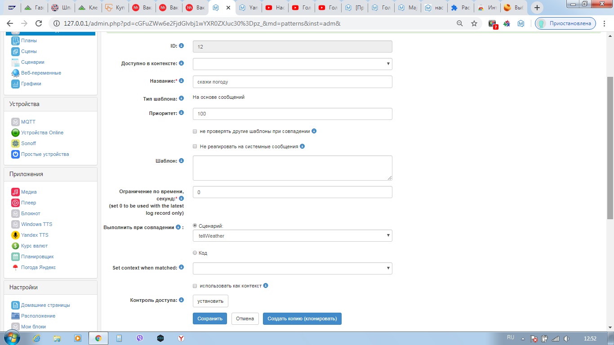Select the Сценарий radio button

coord(195,226)
